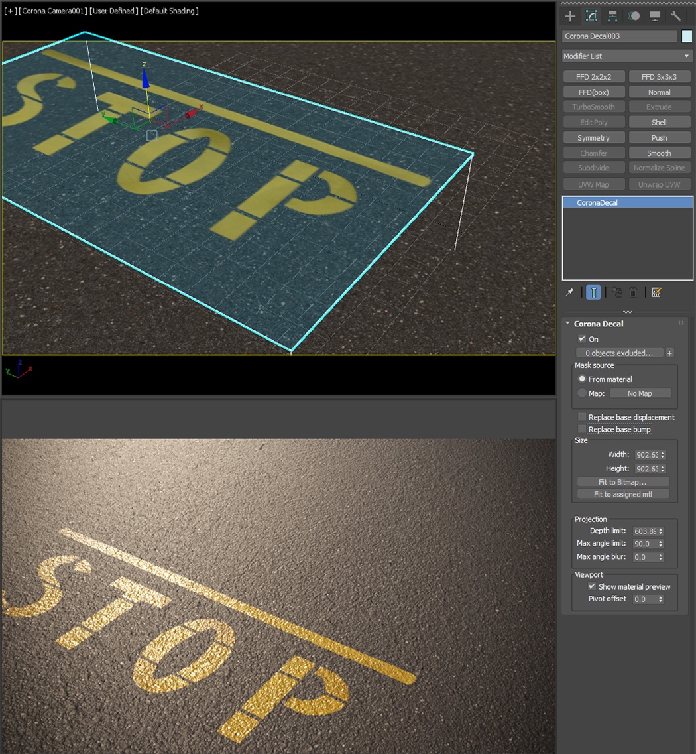This screenshot has width=696, height=754.
Task: Apply the Push modifier
Action: [x=659, y=138]
